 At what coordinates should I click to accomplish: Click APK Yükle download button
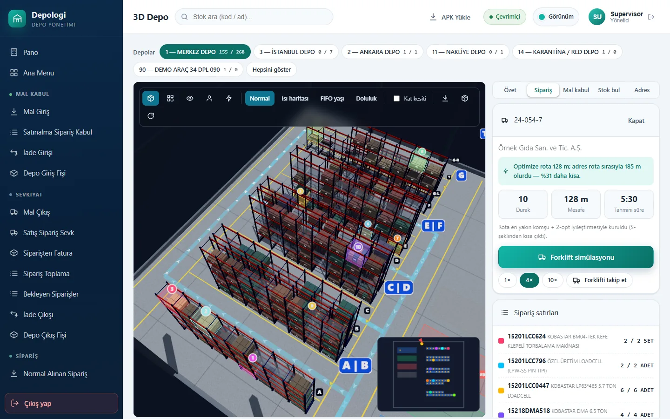tap(450, 17)
